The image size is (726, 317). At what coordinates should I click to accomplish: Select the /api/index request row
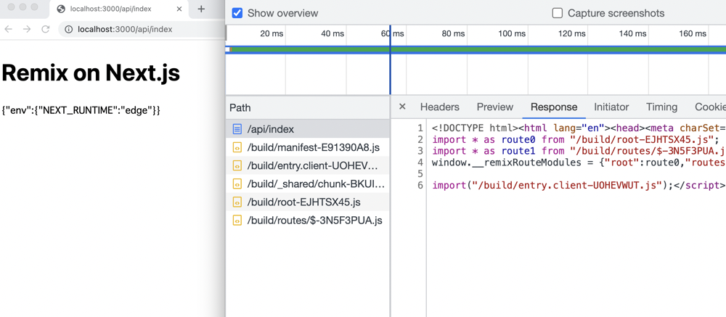(x=307, y=129)
